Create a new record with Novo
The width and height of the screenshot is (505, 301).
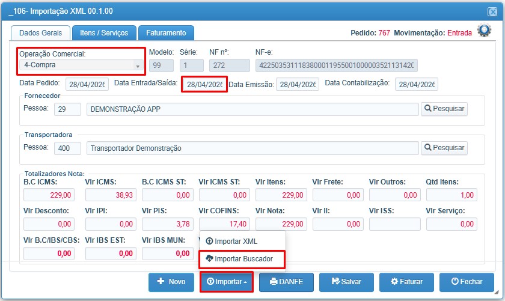[x=171, y=282]
